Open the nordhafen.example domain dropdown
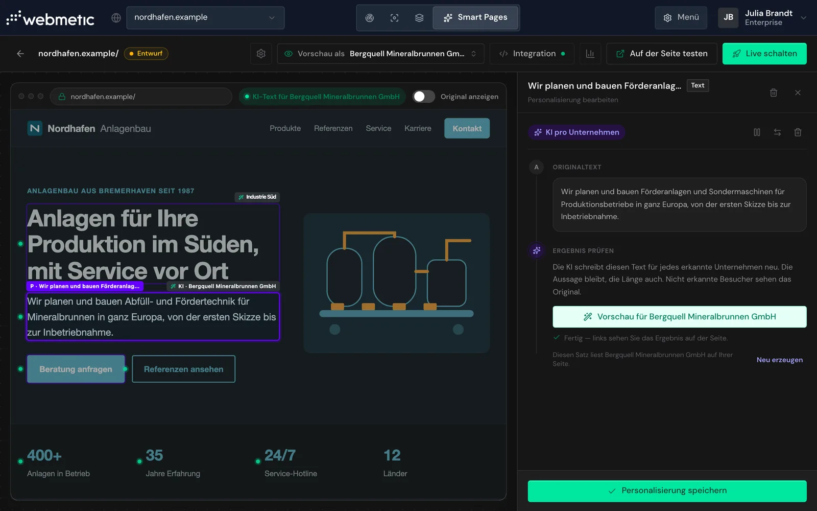 (205, 18)
